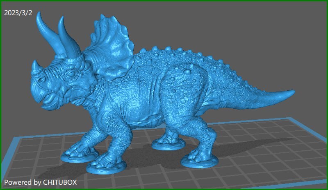Select the triceratops model's right long horn
Viewport: 328px width, 190px height.
[x=68, y=38]
